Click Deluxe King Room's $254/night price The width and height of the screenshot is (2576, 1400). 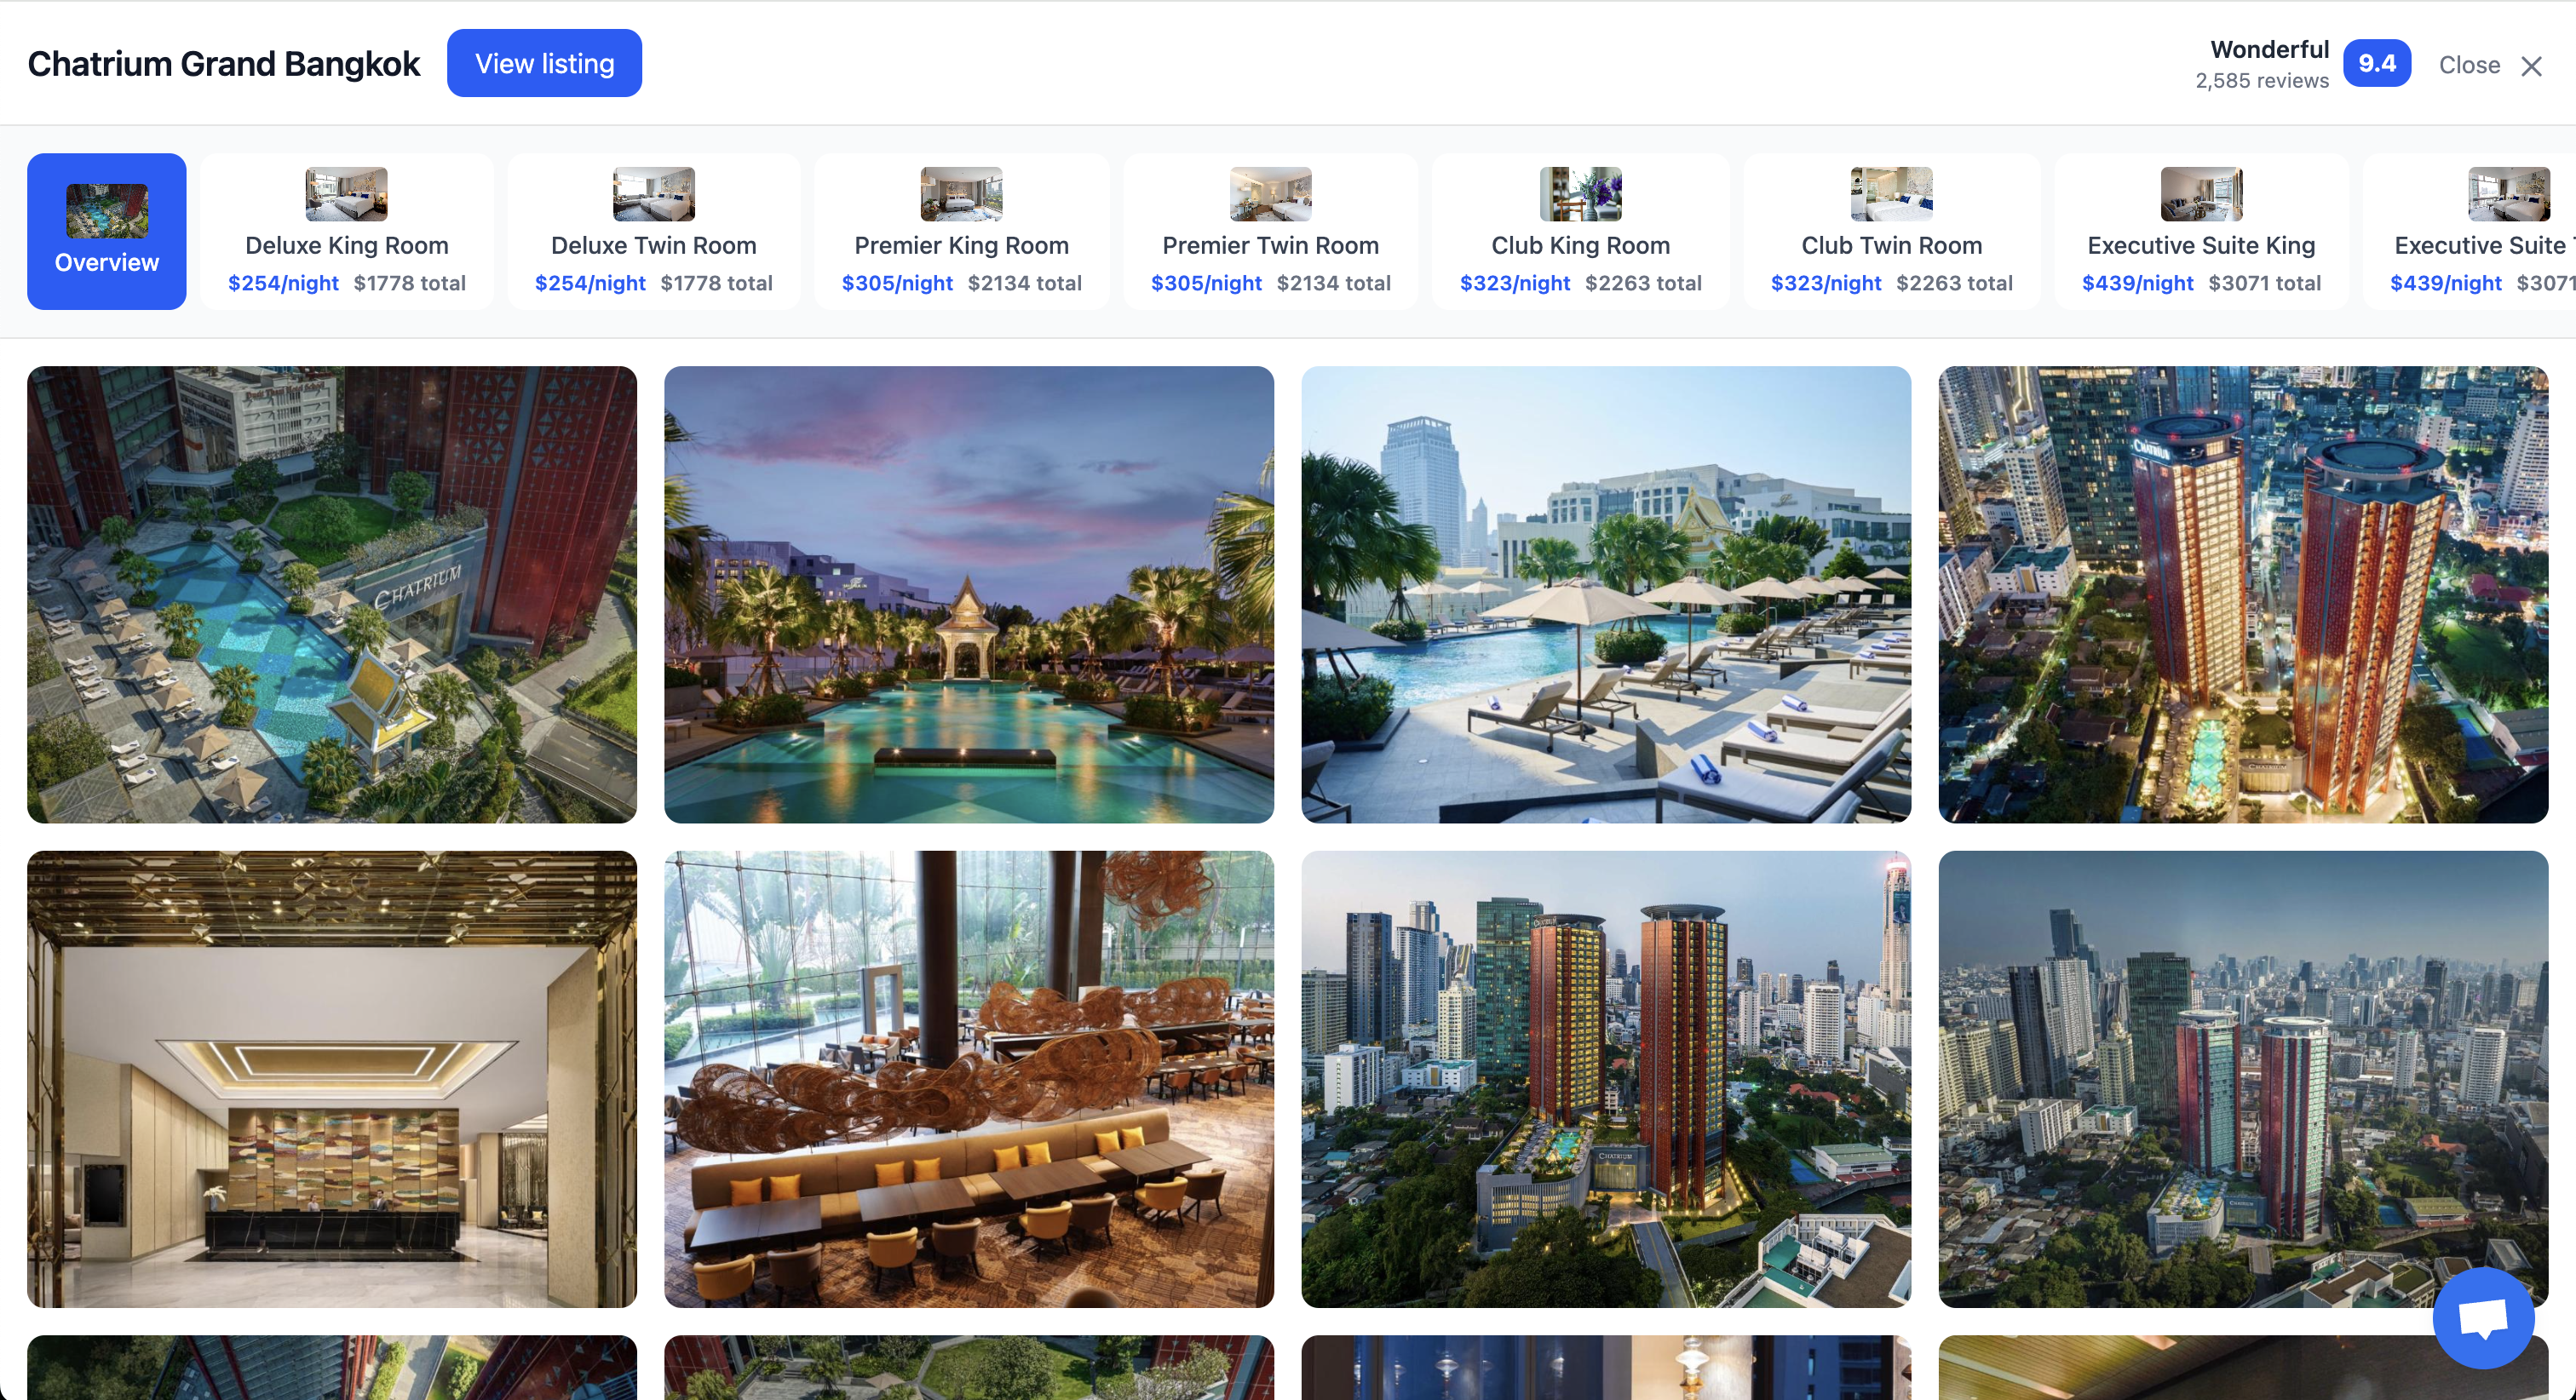tap(284, 283)
